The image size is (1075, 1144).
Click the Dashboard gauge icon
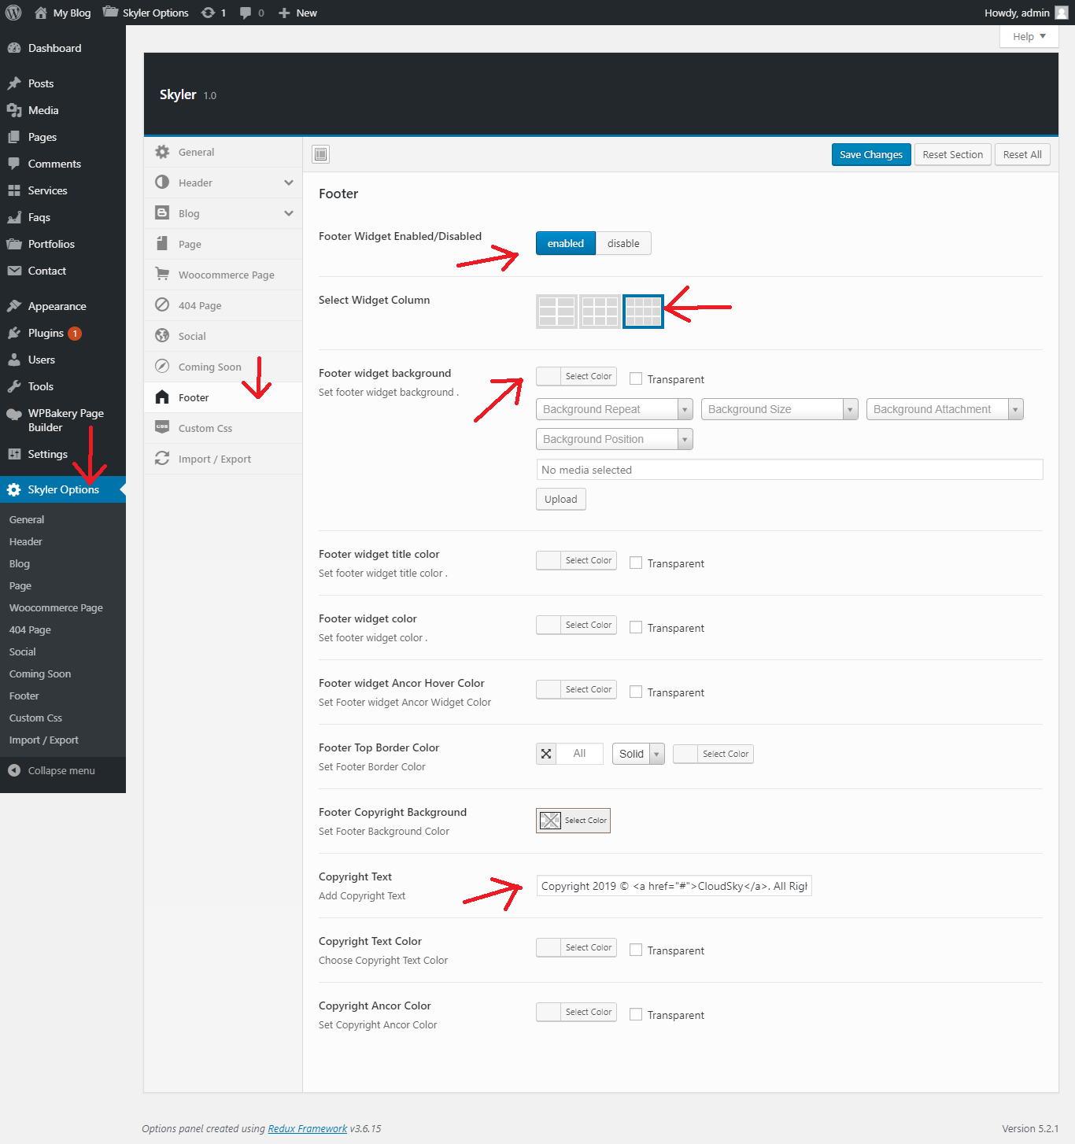tap(14, 48)
